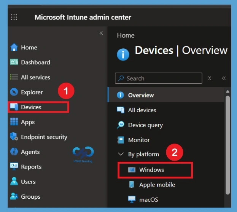The height and width of the screenshot is (212, 237).
Task: Click the Agents icon in sidebar
Action: coord(14,151)
